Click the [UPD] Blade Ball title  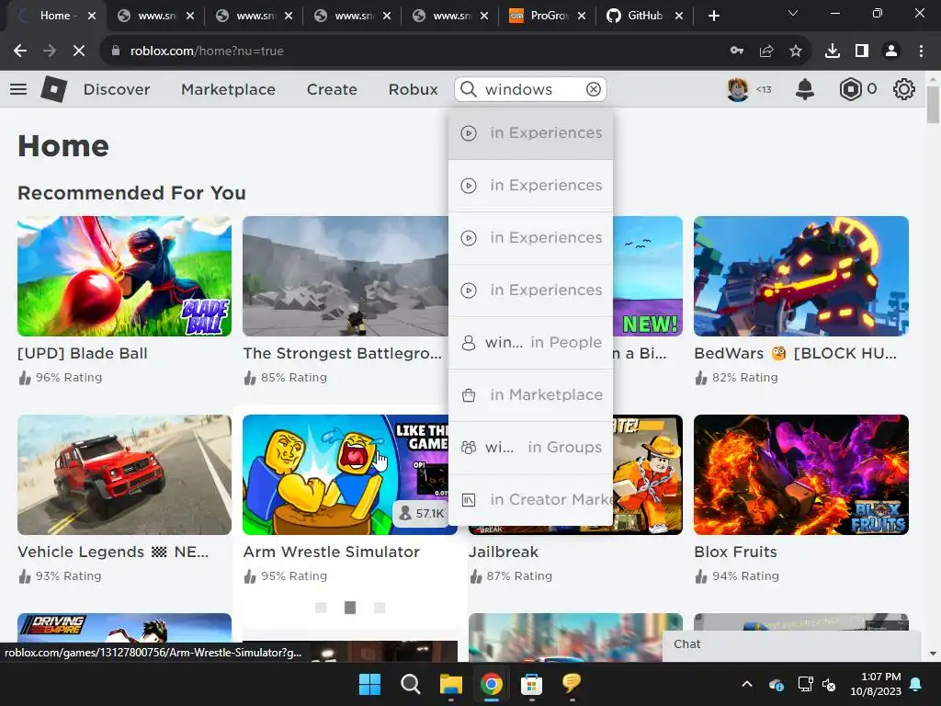[x=82, y=354]
